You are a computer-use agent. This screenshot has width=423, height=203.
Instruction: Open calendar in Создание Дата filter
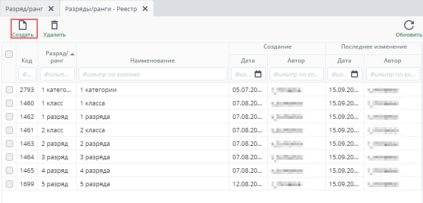(258, 74)
